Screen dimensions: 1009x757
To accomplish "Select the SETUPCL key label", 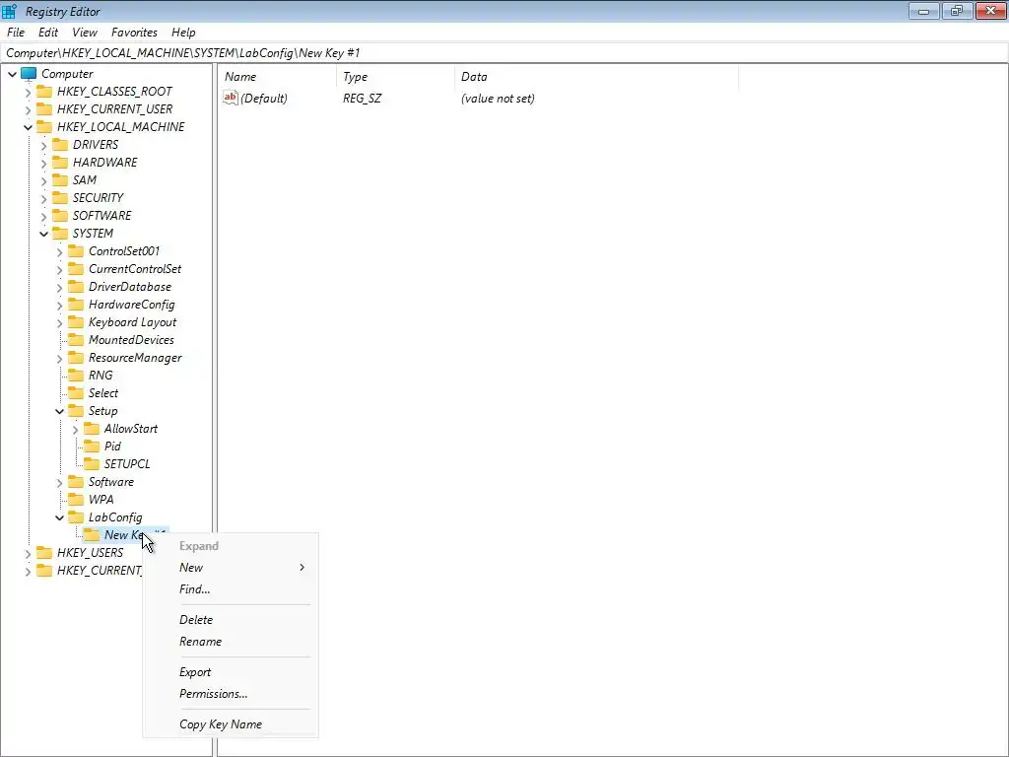I will [x=127, y=464].
